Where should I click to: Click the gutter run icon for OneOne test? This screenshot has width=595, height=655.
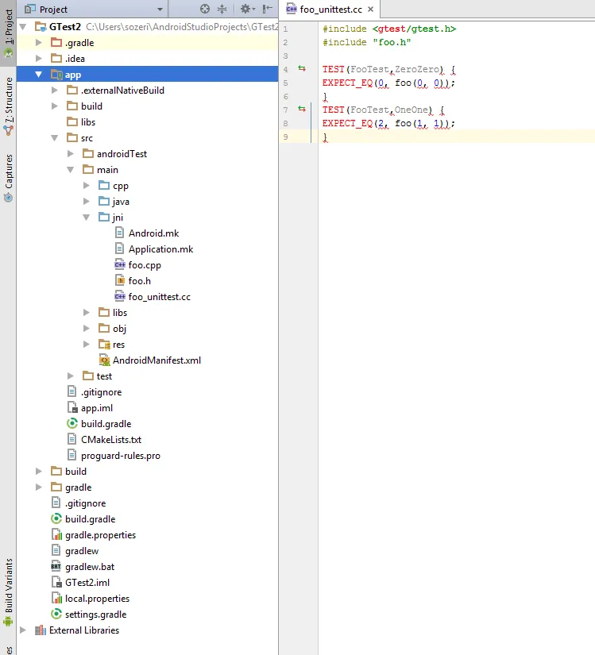tap(302, 109)
